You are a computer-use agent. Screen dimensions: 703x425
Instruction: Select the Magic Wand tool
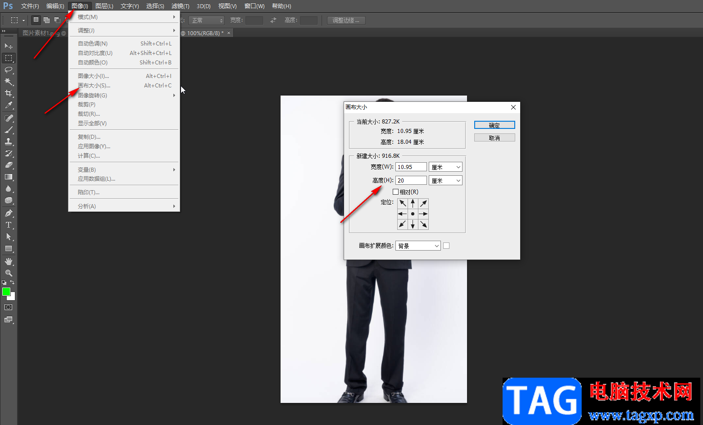pos(9,82)
